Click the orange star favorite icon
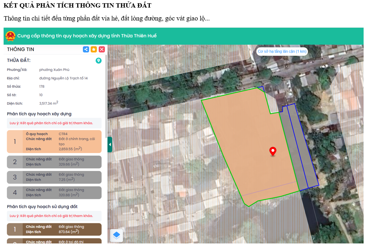The width and height of the screenshot is (369, 251). click(x=94, y=49)
